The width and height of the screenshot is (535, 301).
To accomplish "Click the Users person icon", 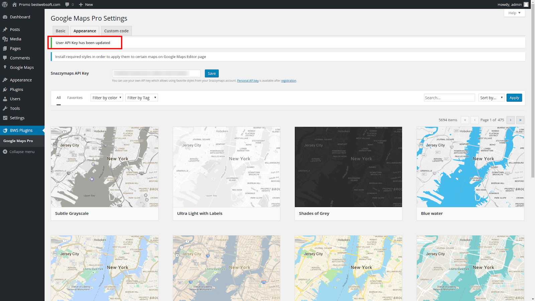I will [x=5, y=99].
